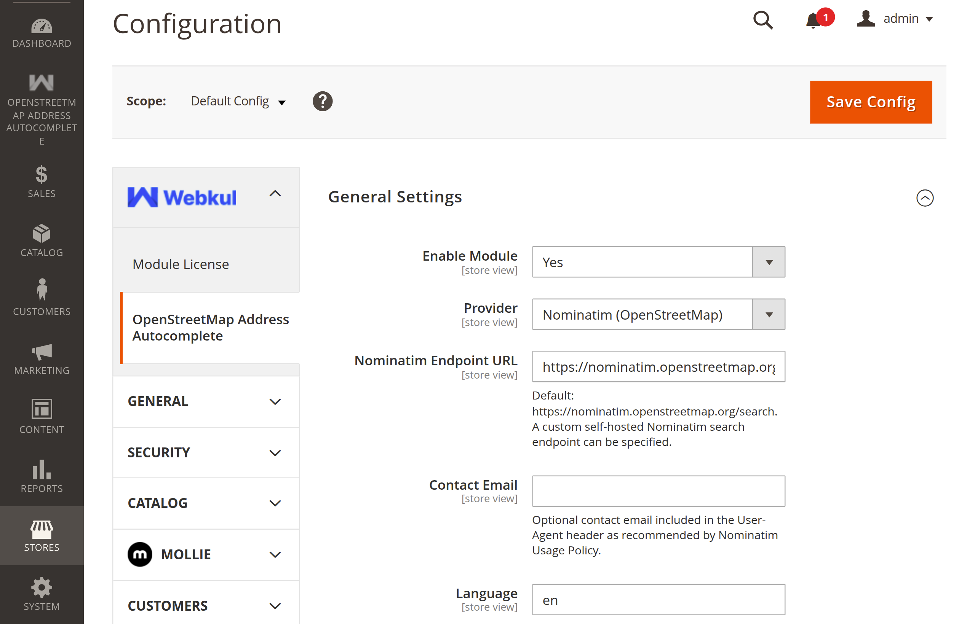Viewport: 975px width, 624px height.
Task: Click the Configuration page title
Action: [x=197, y=24]
